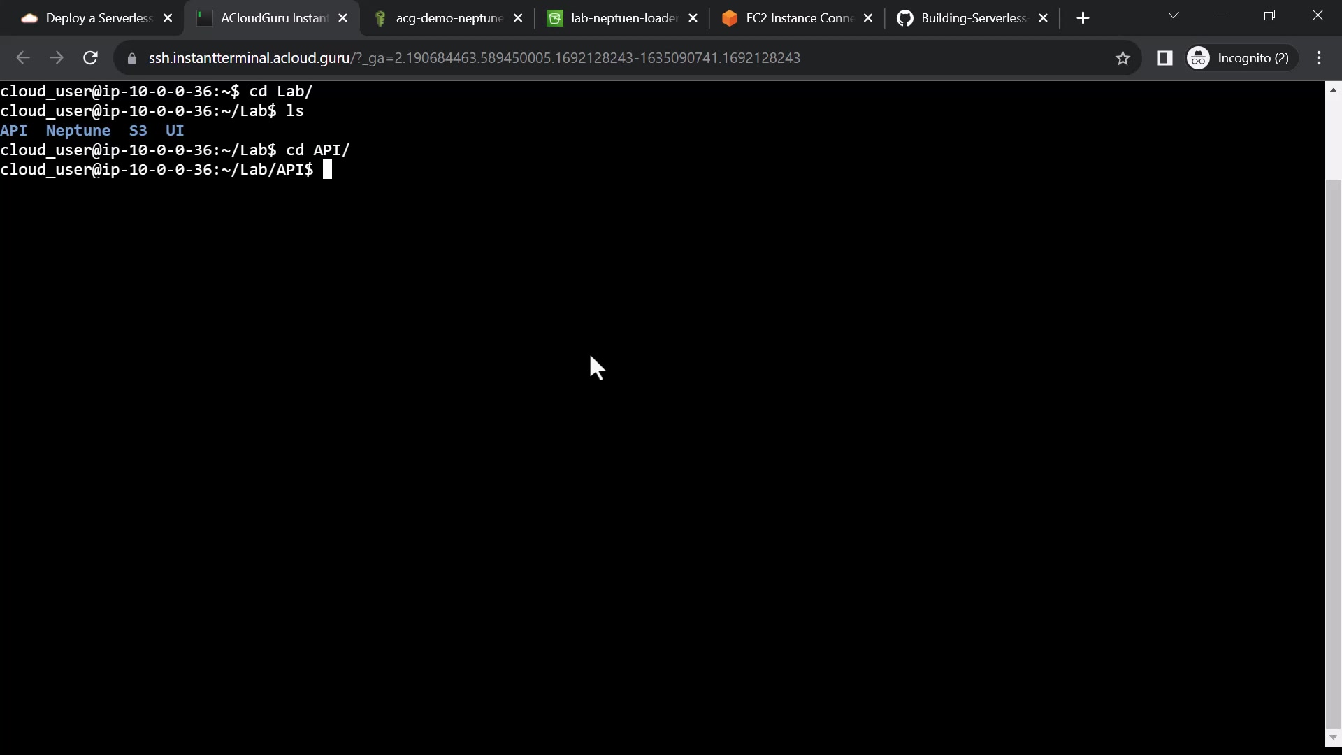
Task: Switch to EC2 Instance Connect tab
Action: coord(799,18)
